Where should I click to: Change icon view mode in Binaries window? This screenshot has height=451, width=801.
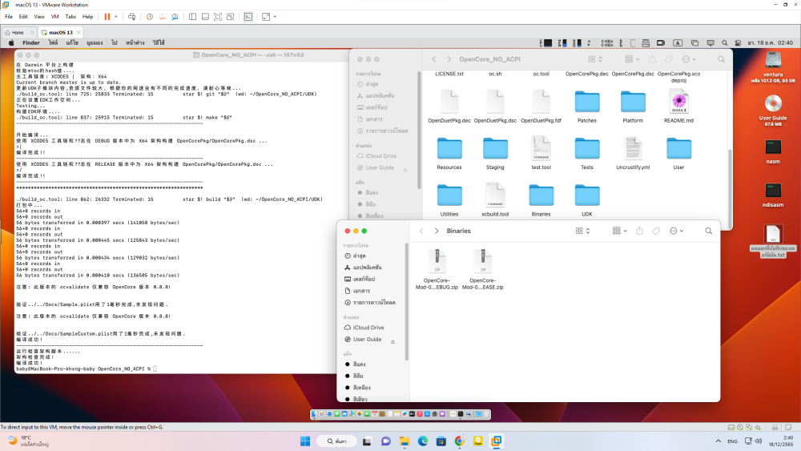[583, 231]
